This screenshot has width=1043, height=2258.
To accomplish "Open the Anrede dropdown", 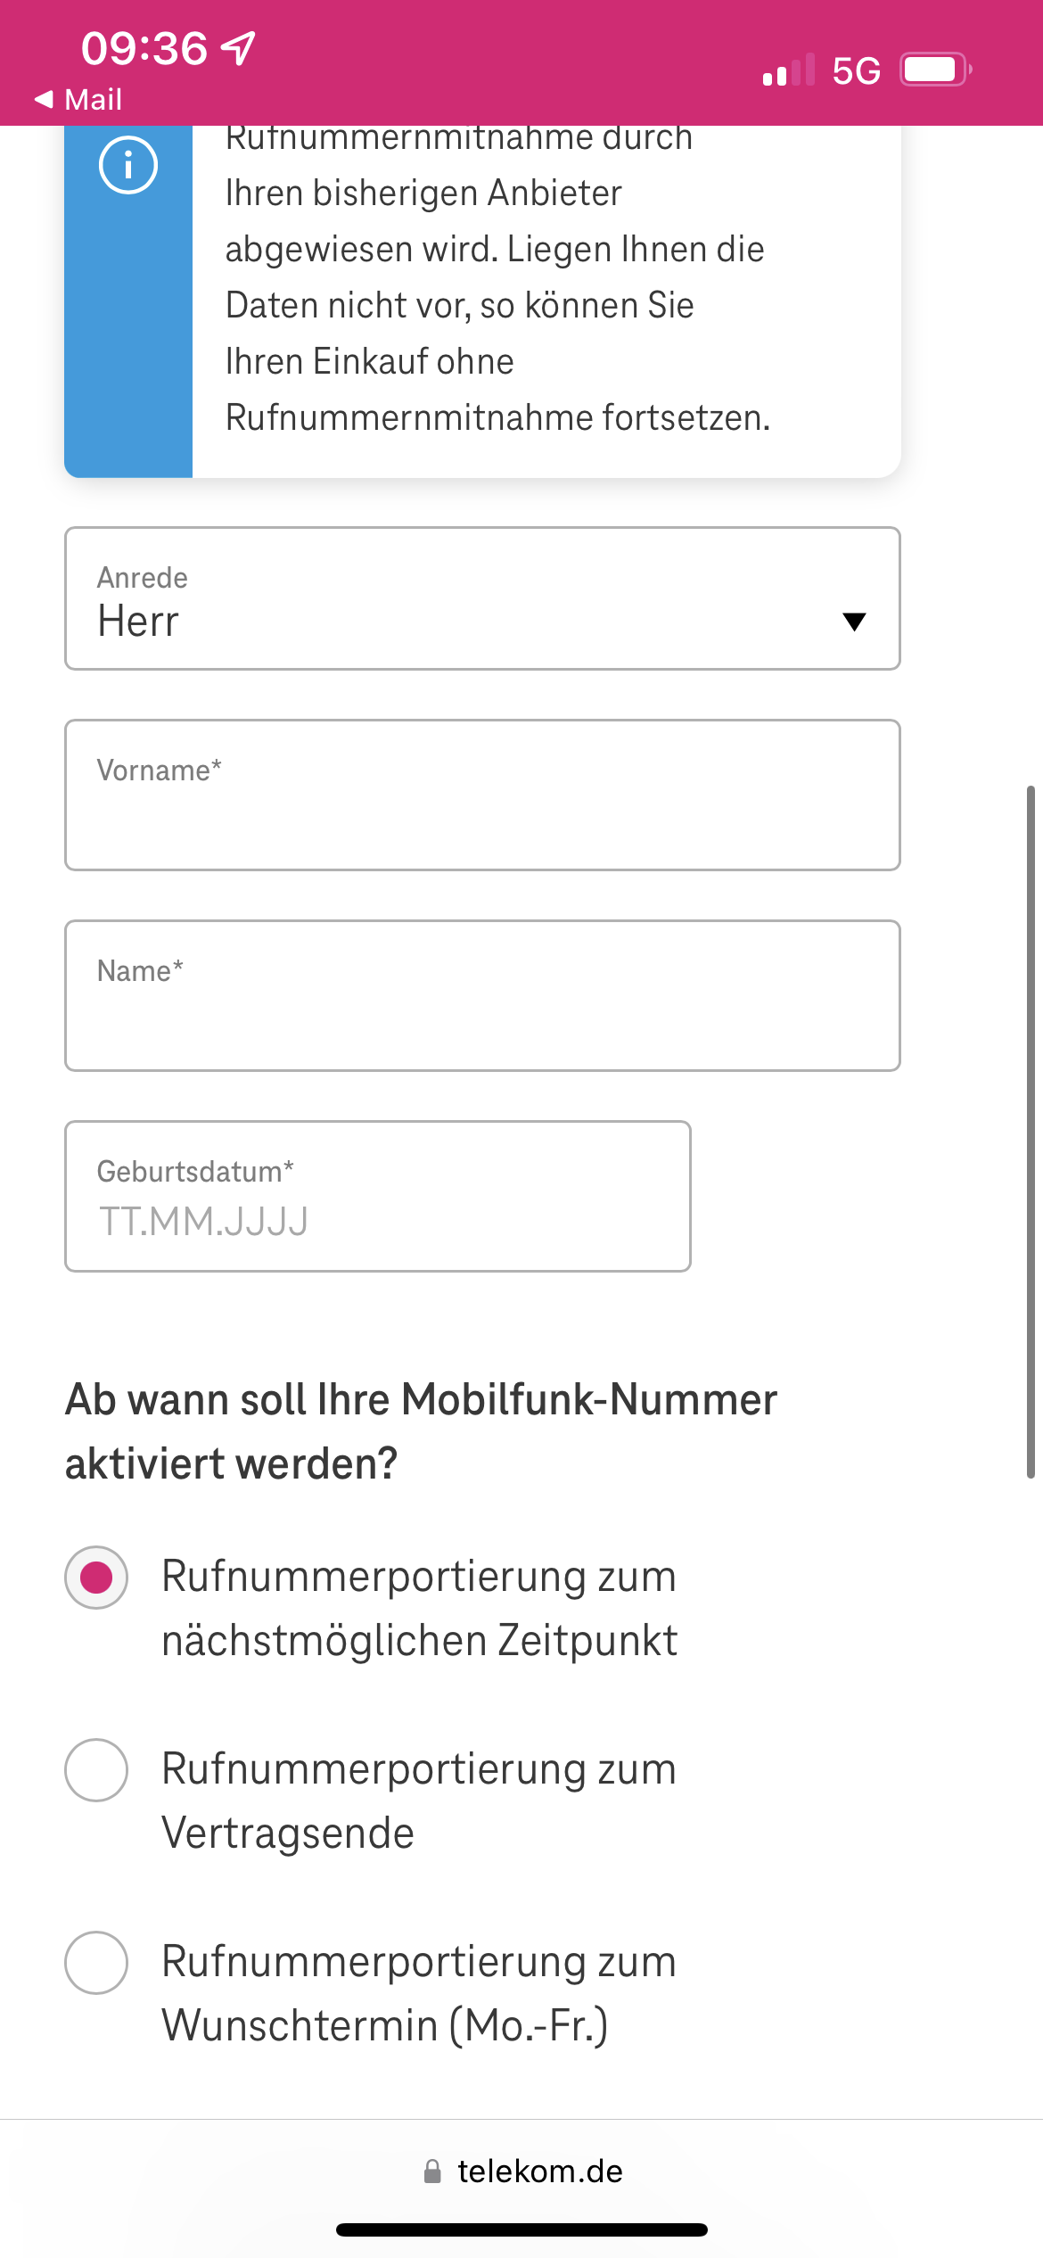I will pyautogui.click(x=482, y=598).
